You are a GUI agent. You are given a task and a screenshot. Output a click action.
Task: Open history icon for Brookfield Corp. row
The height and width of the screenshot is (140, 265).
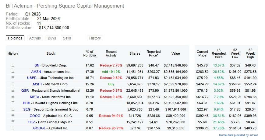(13, 65)
